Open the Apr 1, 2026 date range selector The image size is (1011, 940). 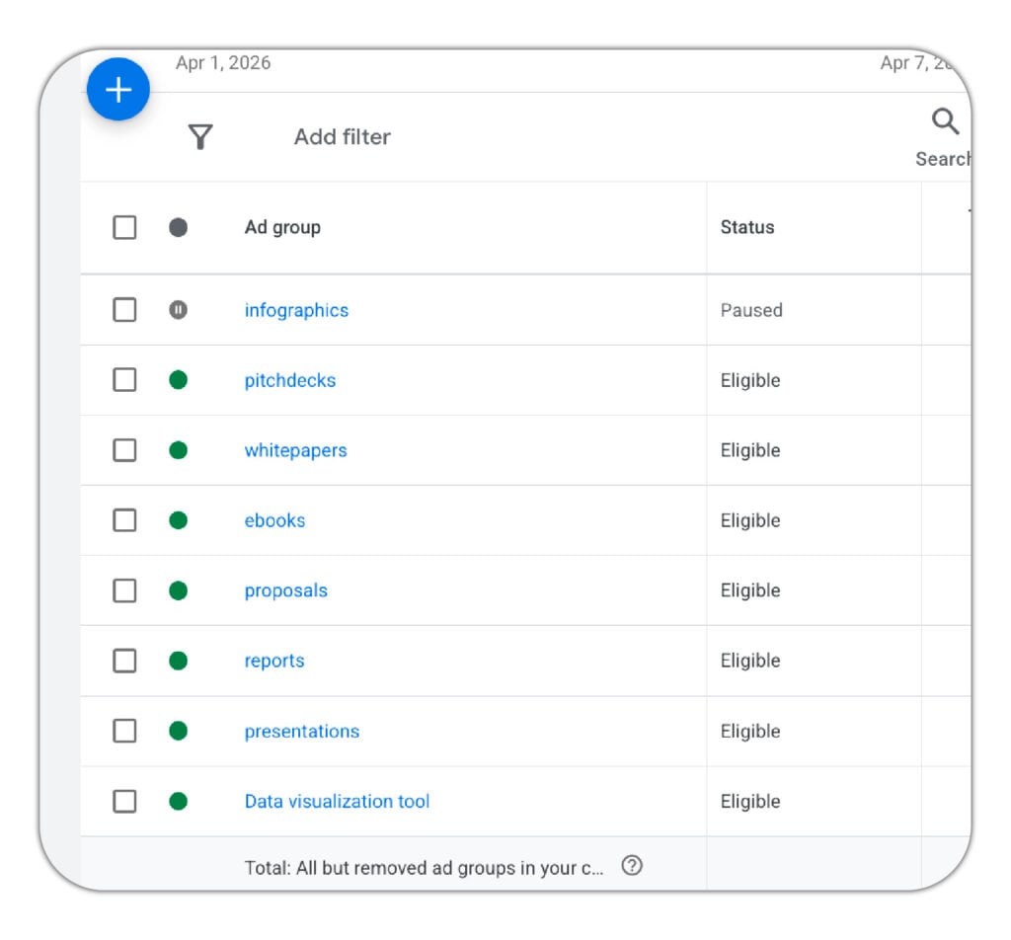225,62
